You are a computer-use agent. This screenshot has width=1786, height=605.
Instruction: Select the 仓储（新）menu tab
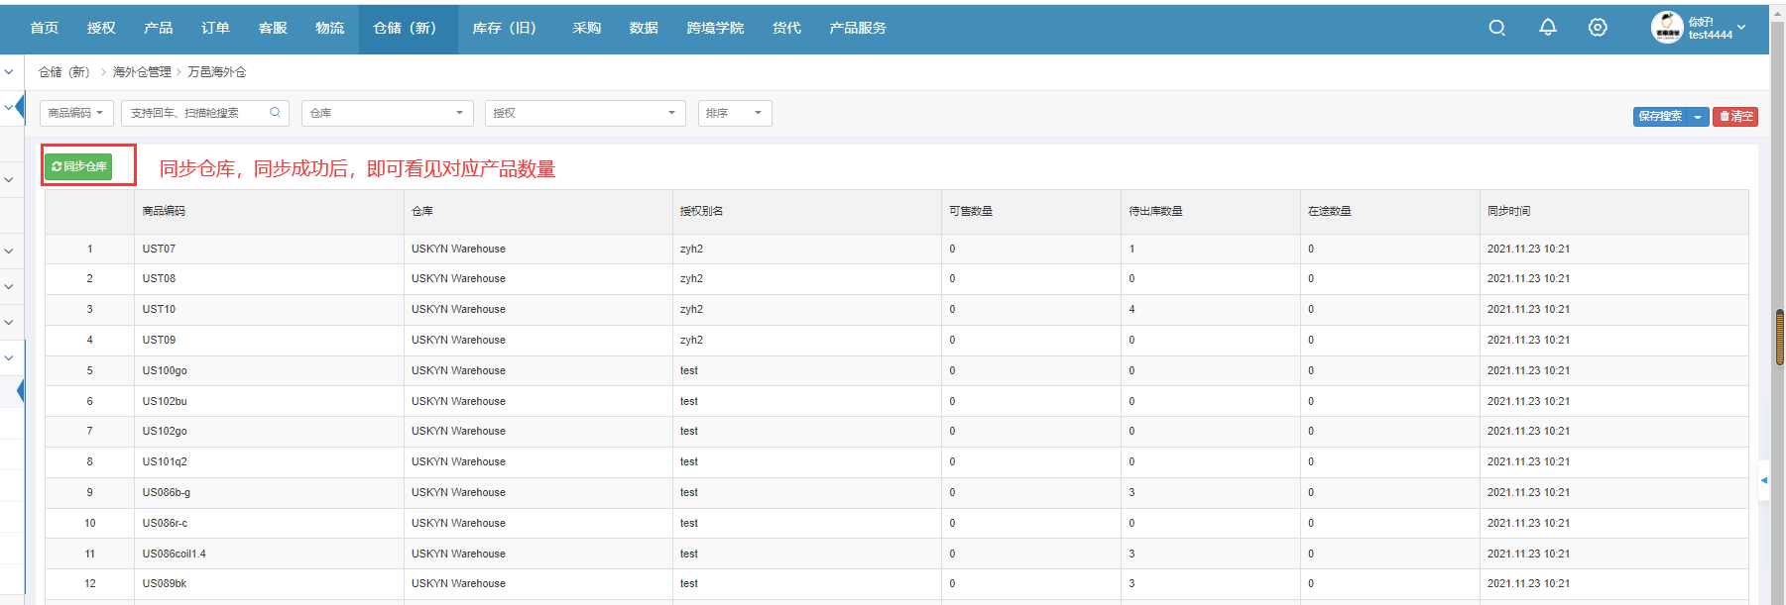coord(409,28)
